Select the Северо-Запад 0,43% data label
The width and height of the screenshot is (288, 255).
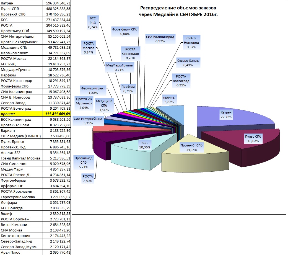click(x=188, y=63)
